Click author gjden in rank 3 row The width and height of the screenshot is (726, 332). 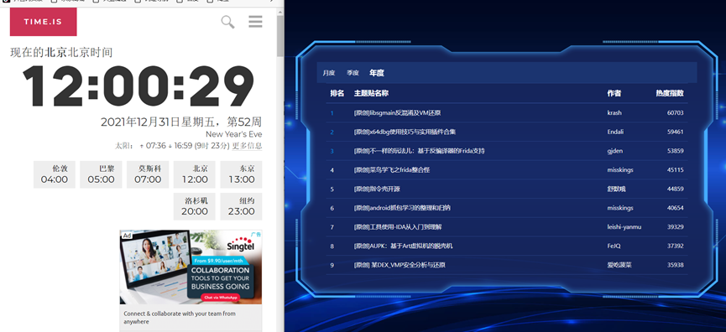point(615,151)
